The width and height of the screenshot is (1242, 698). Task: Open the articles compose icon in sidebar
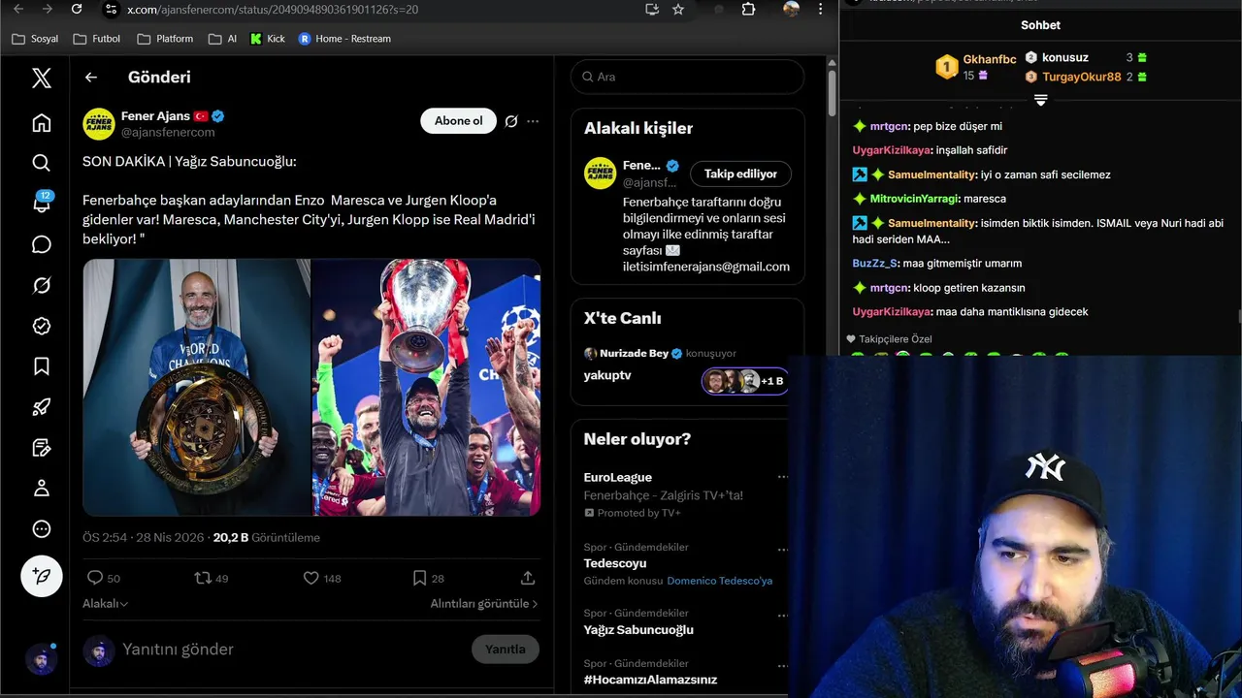pyautogui.click(x=41, y=448)
